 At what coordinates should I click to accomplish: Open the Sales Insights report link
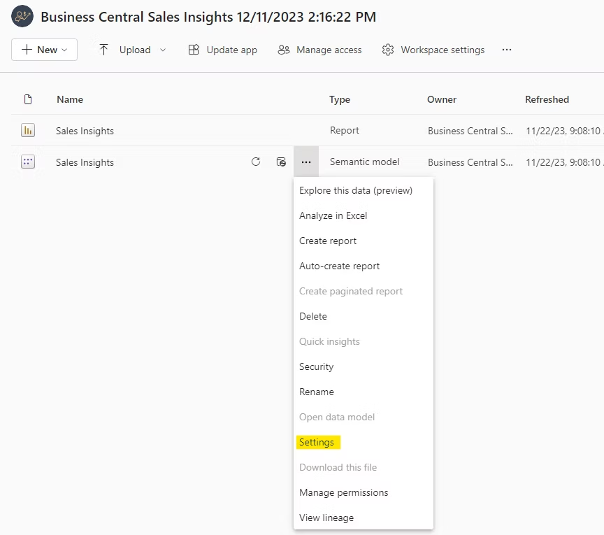click(x=85, y=131)
